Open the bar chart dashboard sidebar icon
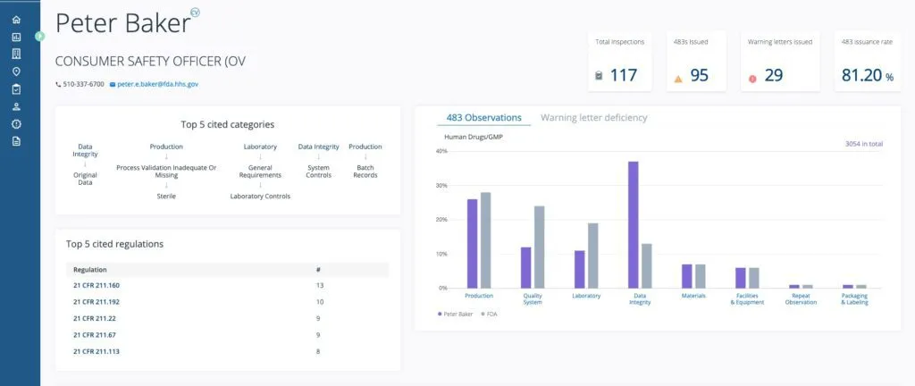Screen dimensions: 915x386 pos(16,38)
